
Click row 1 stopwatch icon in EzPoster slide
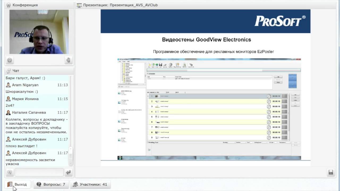[269, 96]
